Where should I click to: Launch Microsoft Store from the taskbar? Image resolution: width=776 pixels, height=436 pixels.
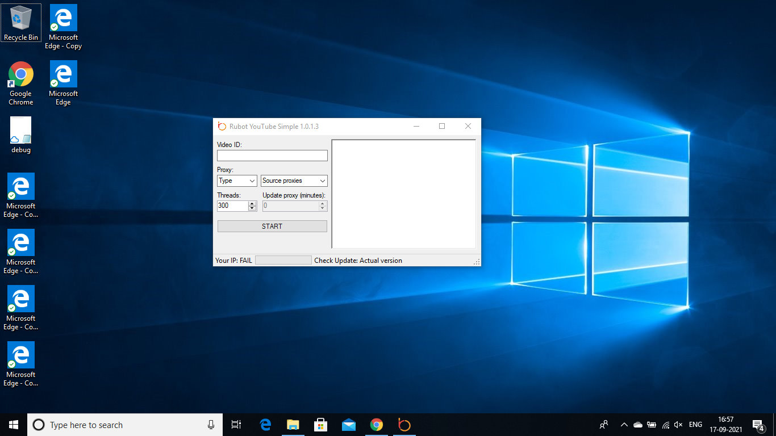321,425
